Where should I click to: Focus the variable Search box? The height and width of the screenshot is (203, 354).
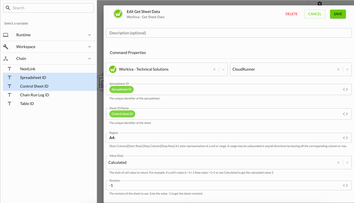click(49, 8)
